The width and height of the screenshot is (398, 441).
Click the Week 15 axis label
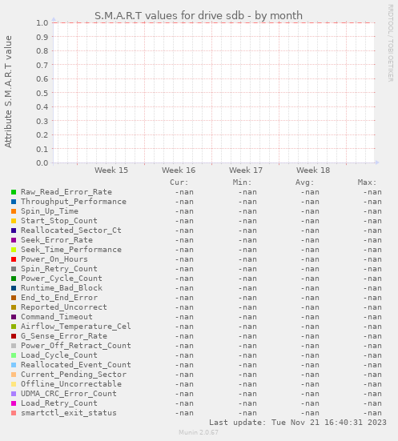[x=111, y=170]
